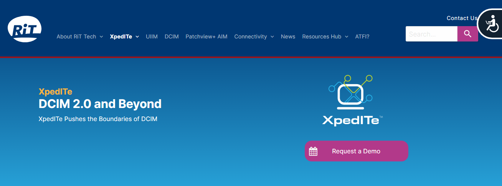
Task: Open the Connectivity dropdown chevron
Action: [272, 37]
